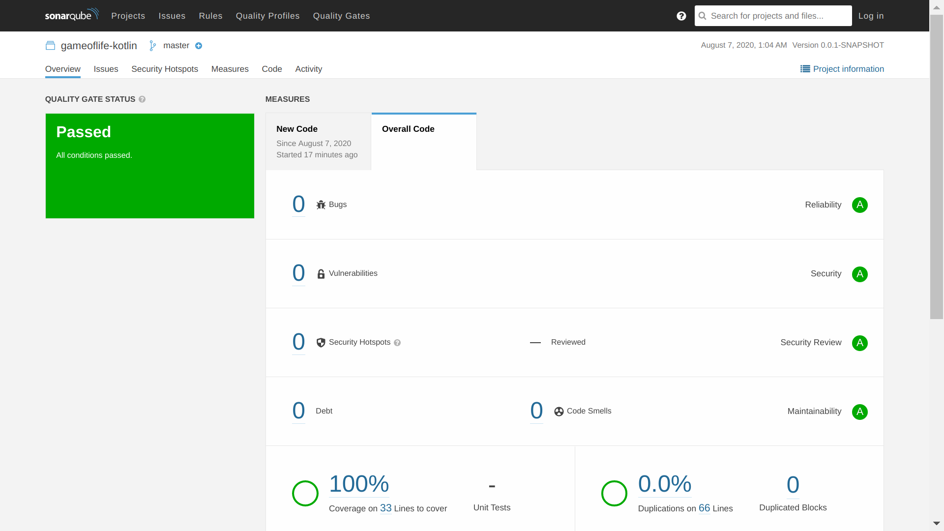Image resolution: width=944 pixels, height=531 pixels.
Task: Open the 100% coverage value link
Action: coord(359,484)
